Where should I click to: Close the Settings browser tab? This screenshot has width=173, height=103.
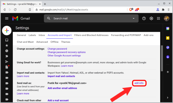[x=40, y=4]
